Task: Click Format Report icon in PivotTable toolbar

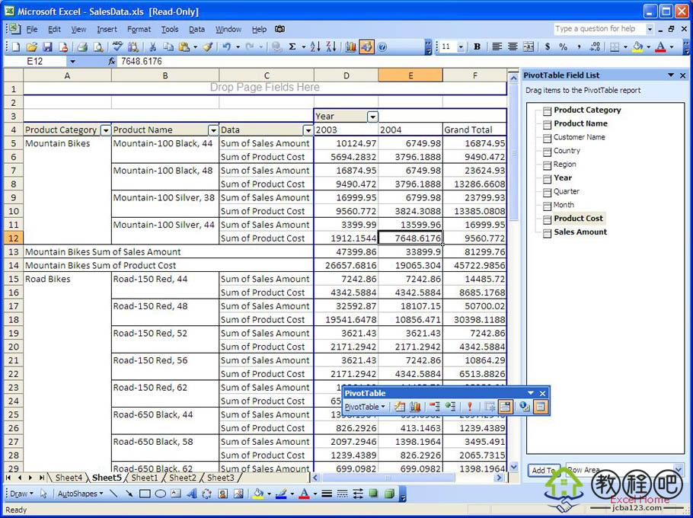Action: tap(400, 407)
